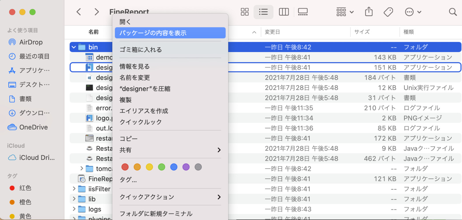The image size is (462, 220).
Task: Open ダウンロード in the sidebar
Action: click(x=29, y=113)
